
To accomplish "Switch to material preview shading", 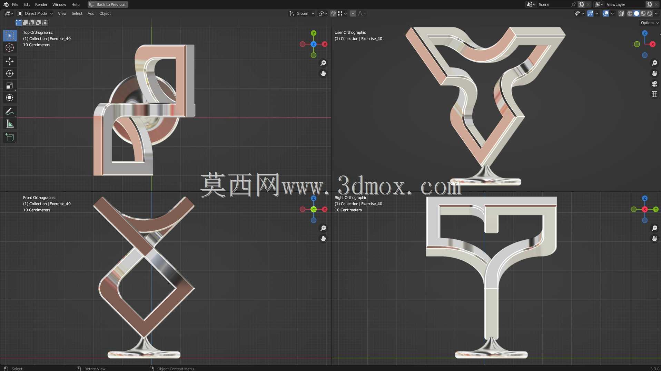I will 643,13.
